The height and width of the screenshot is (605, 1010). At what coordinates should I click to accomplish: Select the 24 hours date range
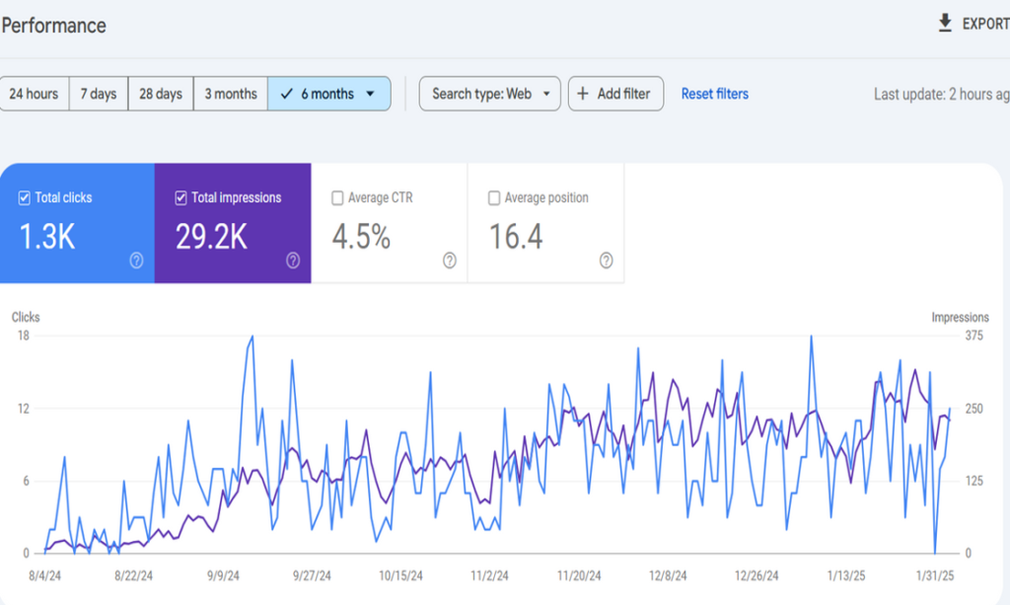[34, 94]
